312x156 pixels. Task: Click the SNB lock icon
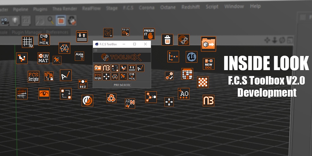point(49,76)
